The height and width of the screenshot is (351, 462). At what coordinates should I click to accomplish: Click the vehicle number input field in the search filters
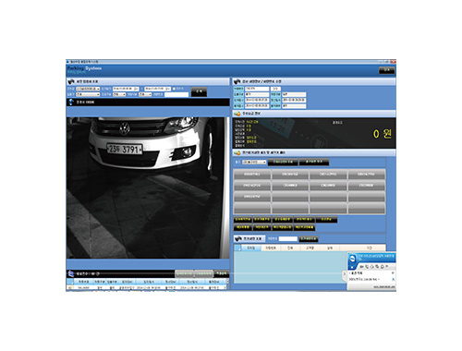click(x=176, y=94)
